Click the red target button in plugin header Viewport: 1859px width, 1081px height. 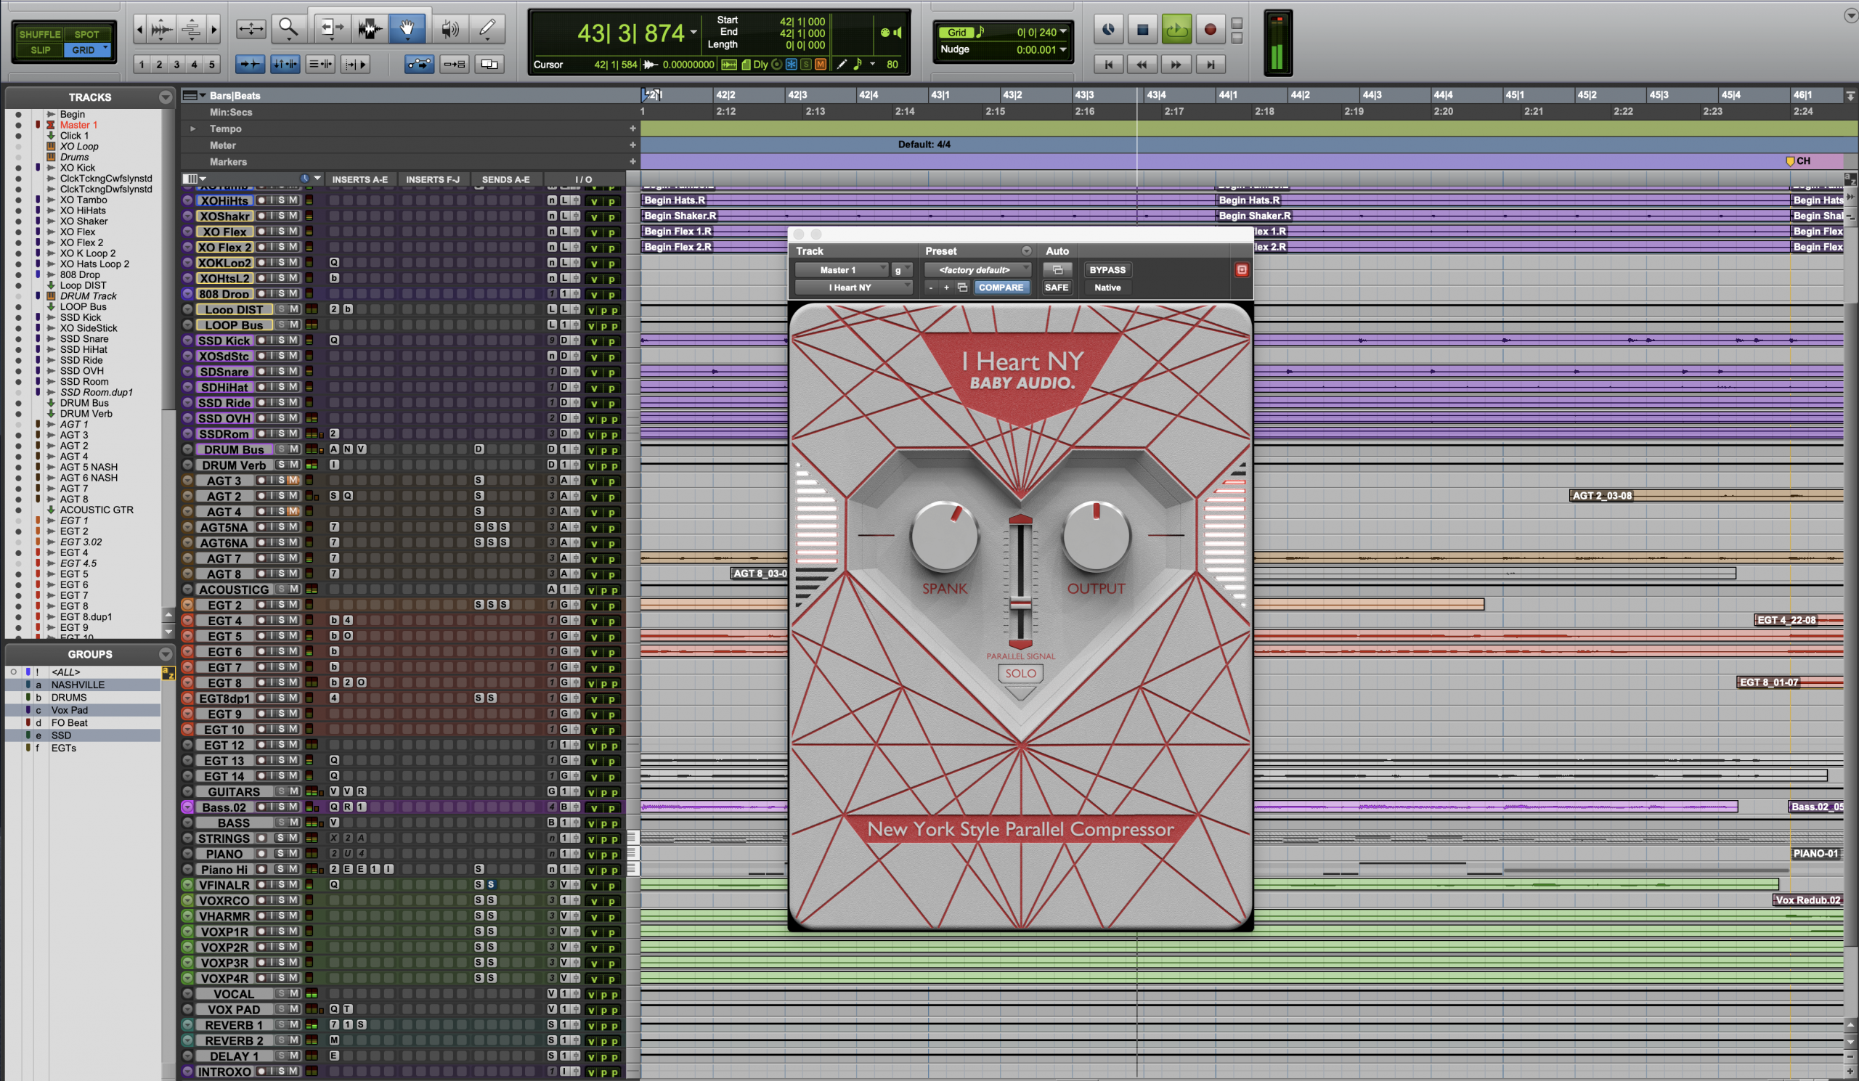1242,270
